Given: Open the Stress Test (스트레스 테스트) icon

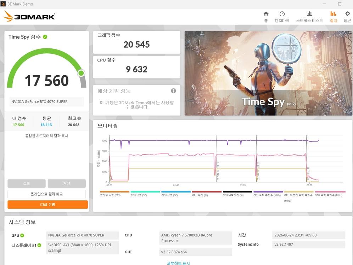Looking at the screenshot, I should coord(309,14).
